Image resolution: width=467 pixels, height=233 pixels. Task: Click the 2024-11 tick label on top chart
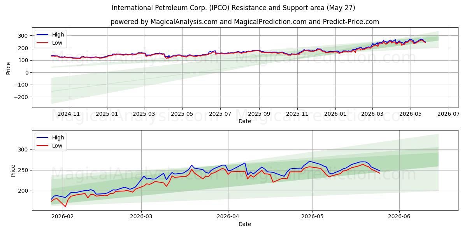click(69, 114)
